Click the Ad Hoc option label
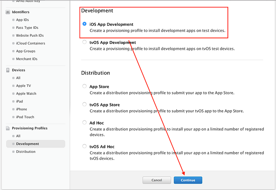 pos(97,123)
